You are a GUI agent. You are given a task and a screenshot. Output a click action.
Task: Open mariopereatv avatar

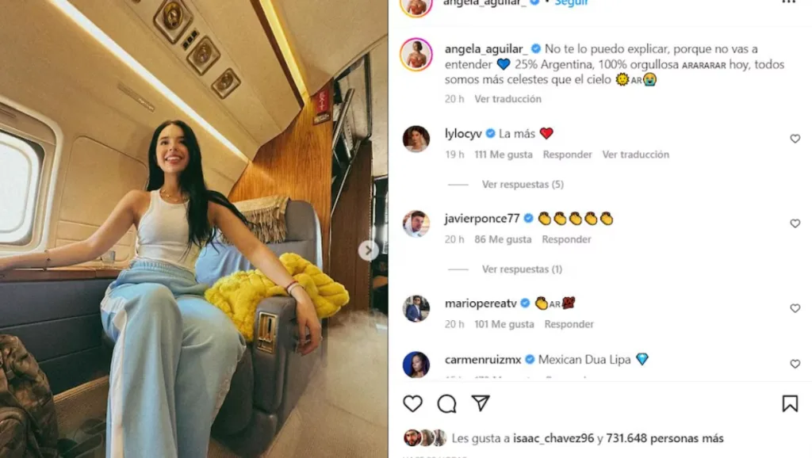(x=416, y=308)
